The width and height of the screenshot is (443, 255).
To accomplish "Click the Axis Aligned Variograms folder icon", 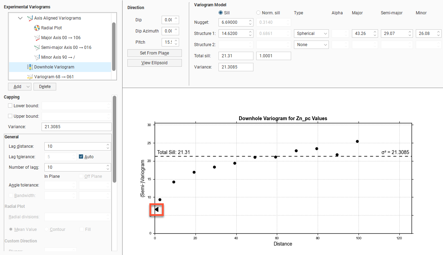I will pyautogui.click(x=30, y=18).
